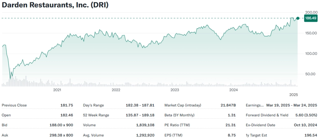319x139 pixels.
Task: Select the 2025 year label below chart
Action: pos(293,95)
